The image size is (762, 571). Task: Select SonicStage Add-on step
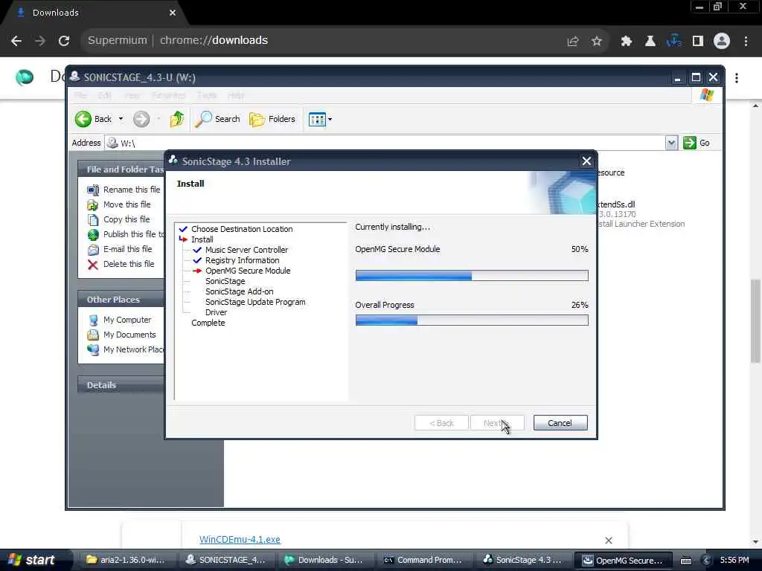click(x=239, y=291)
